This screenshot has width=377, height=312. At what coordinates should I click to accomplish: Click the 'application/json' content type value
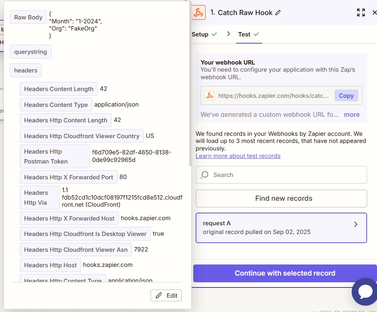pos(116,105)
